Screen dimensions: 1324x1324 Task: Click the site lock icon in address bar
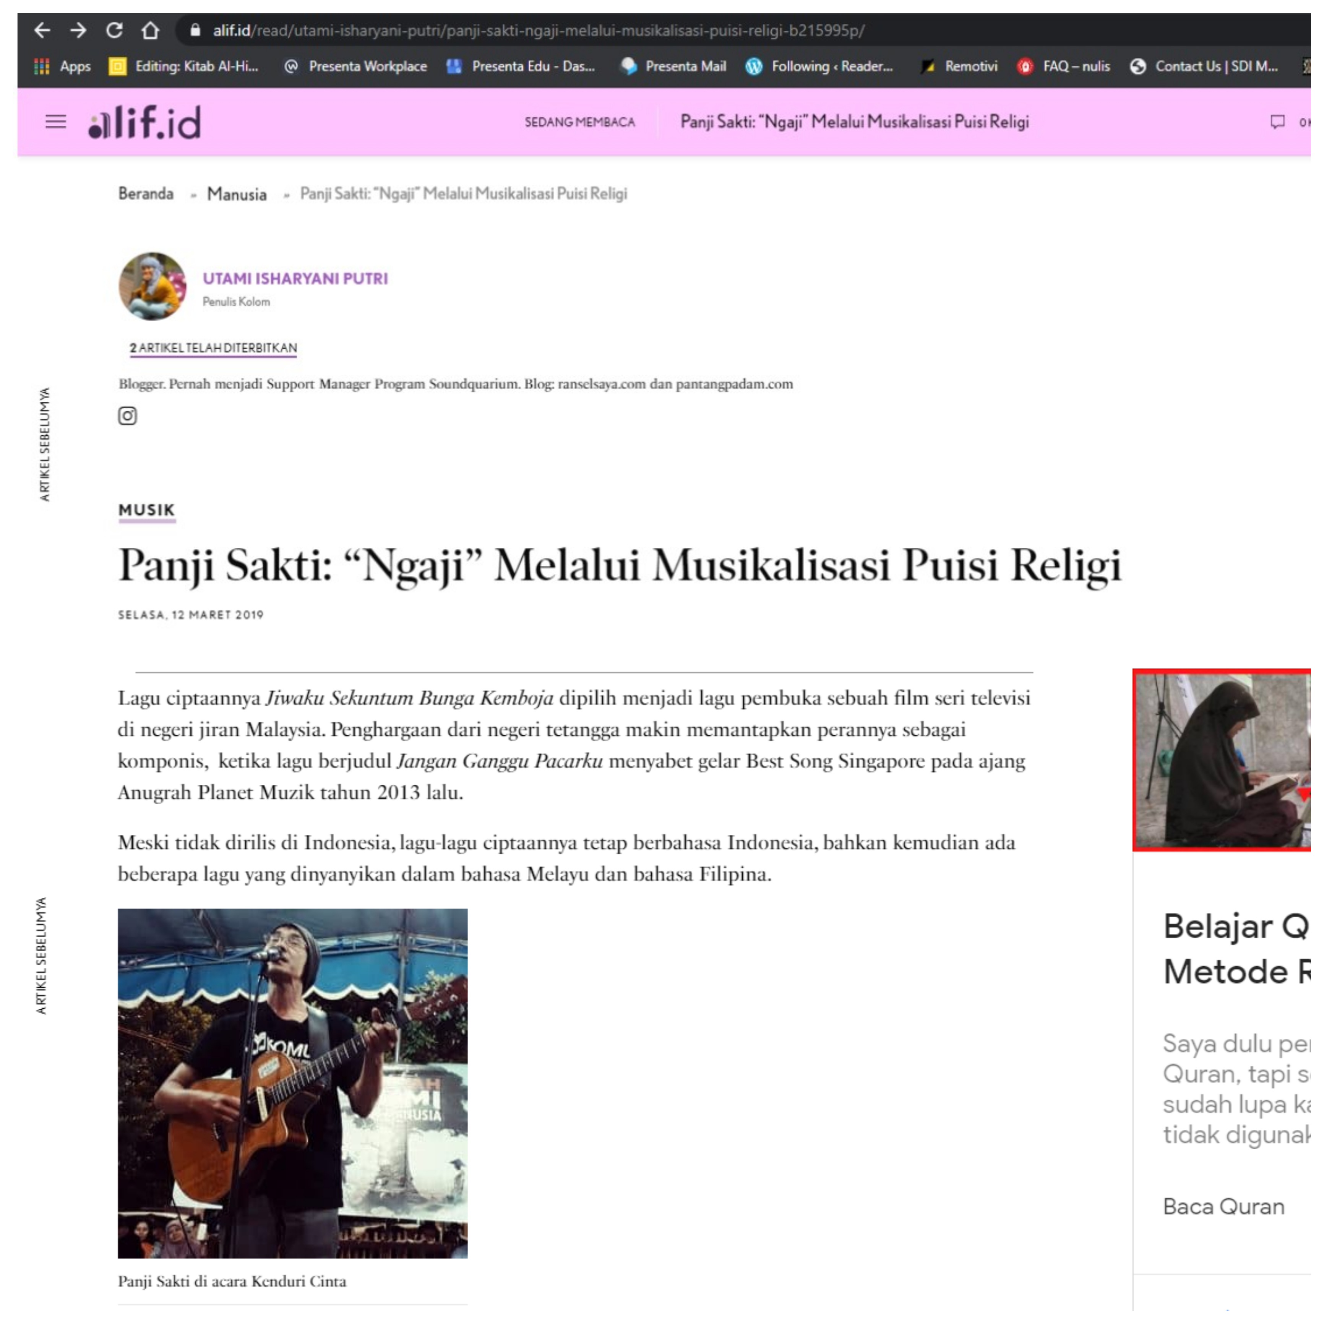(195, 30)
